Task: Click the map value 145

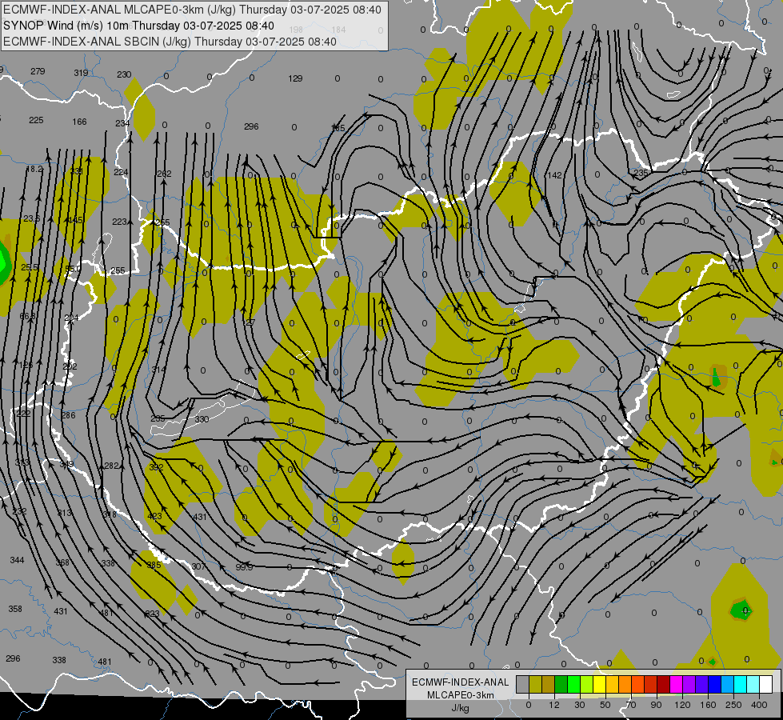Action: click(x=75, y=220)
